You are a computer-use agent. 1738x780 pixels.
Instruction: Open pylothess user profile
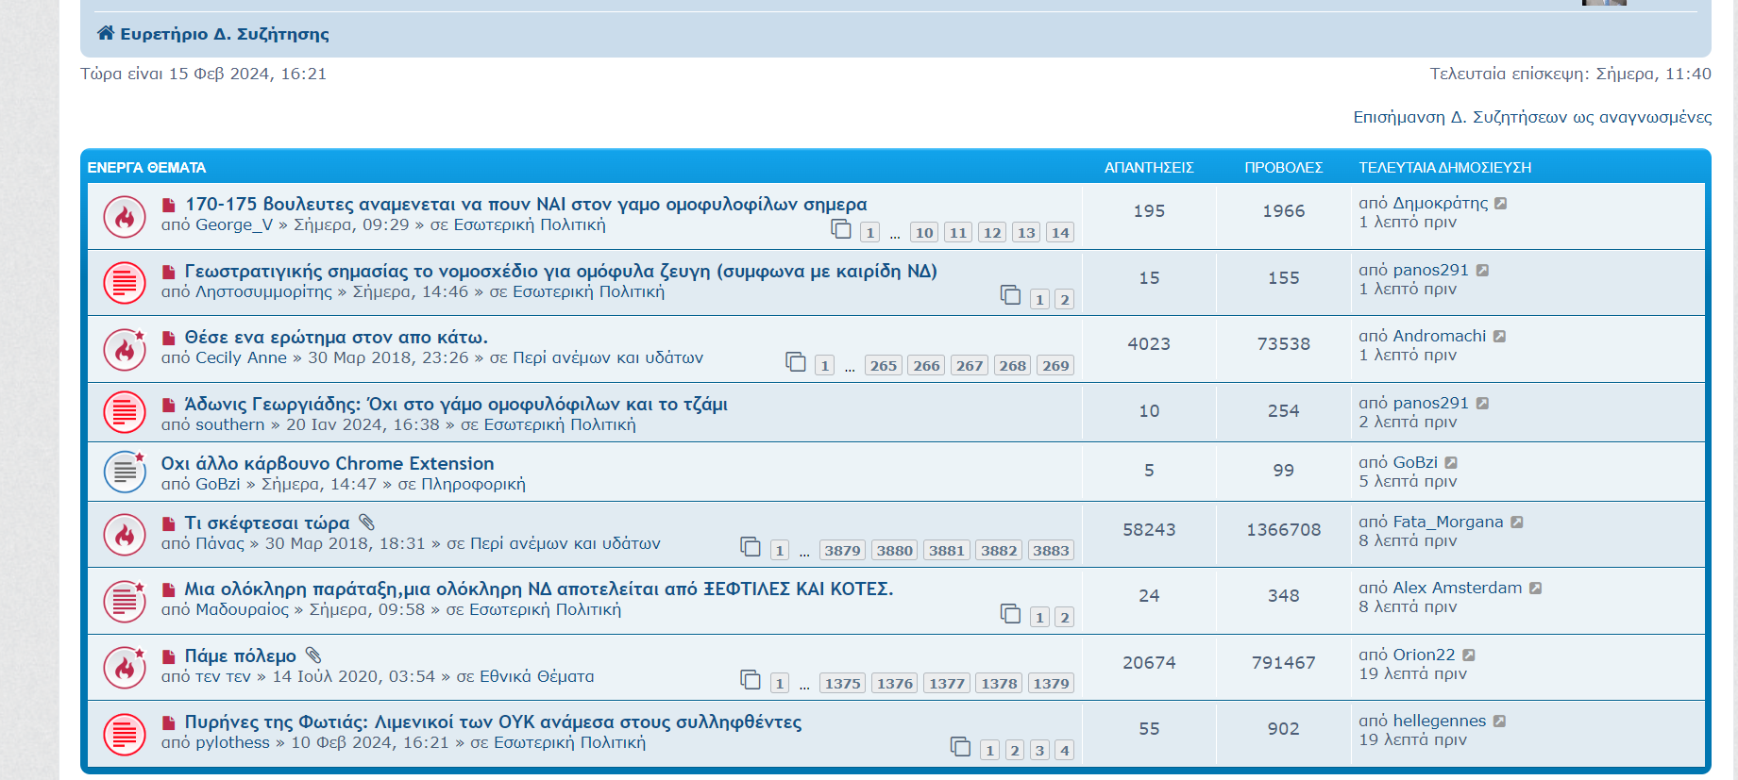232,742
